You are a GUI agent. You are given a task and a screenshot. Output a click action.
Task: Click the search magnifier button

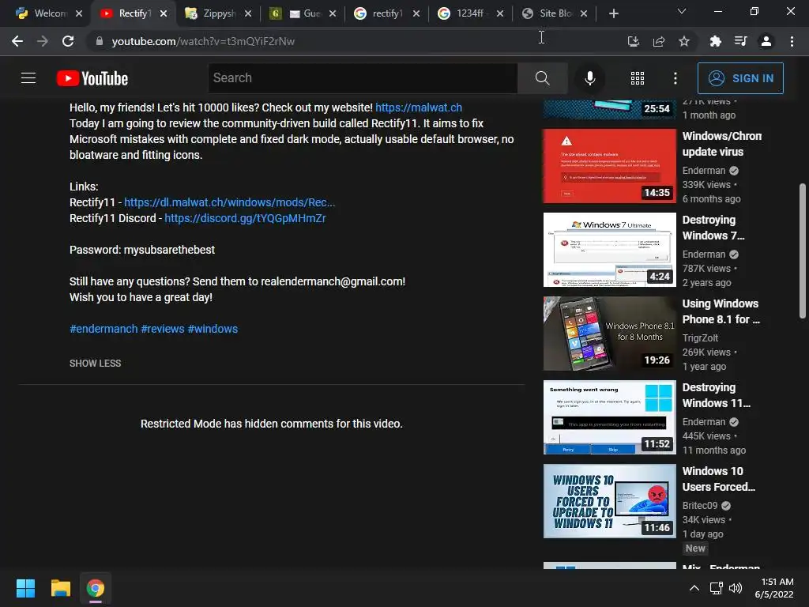click(x=542, y=78)
